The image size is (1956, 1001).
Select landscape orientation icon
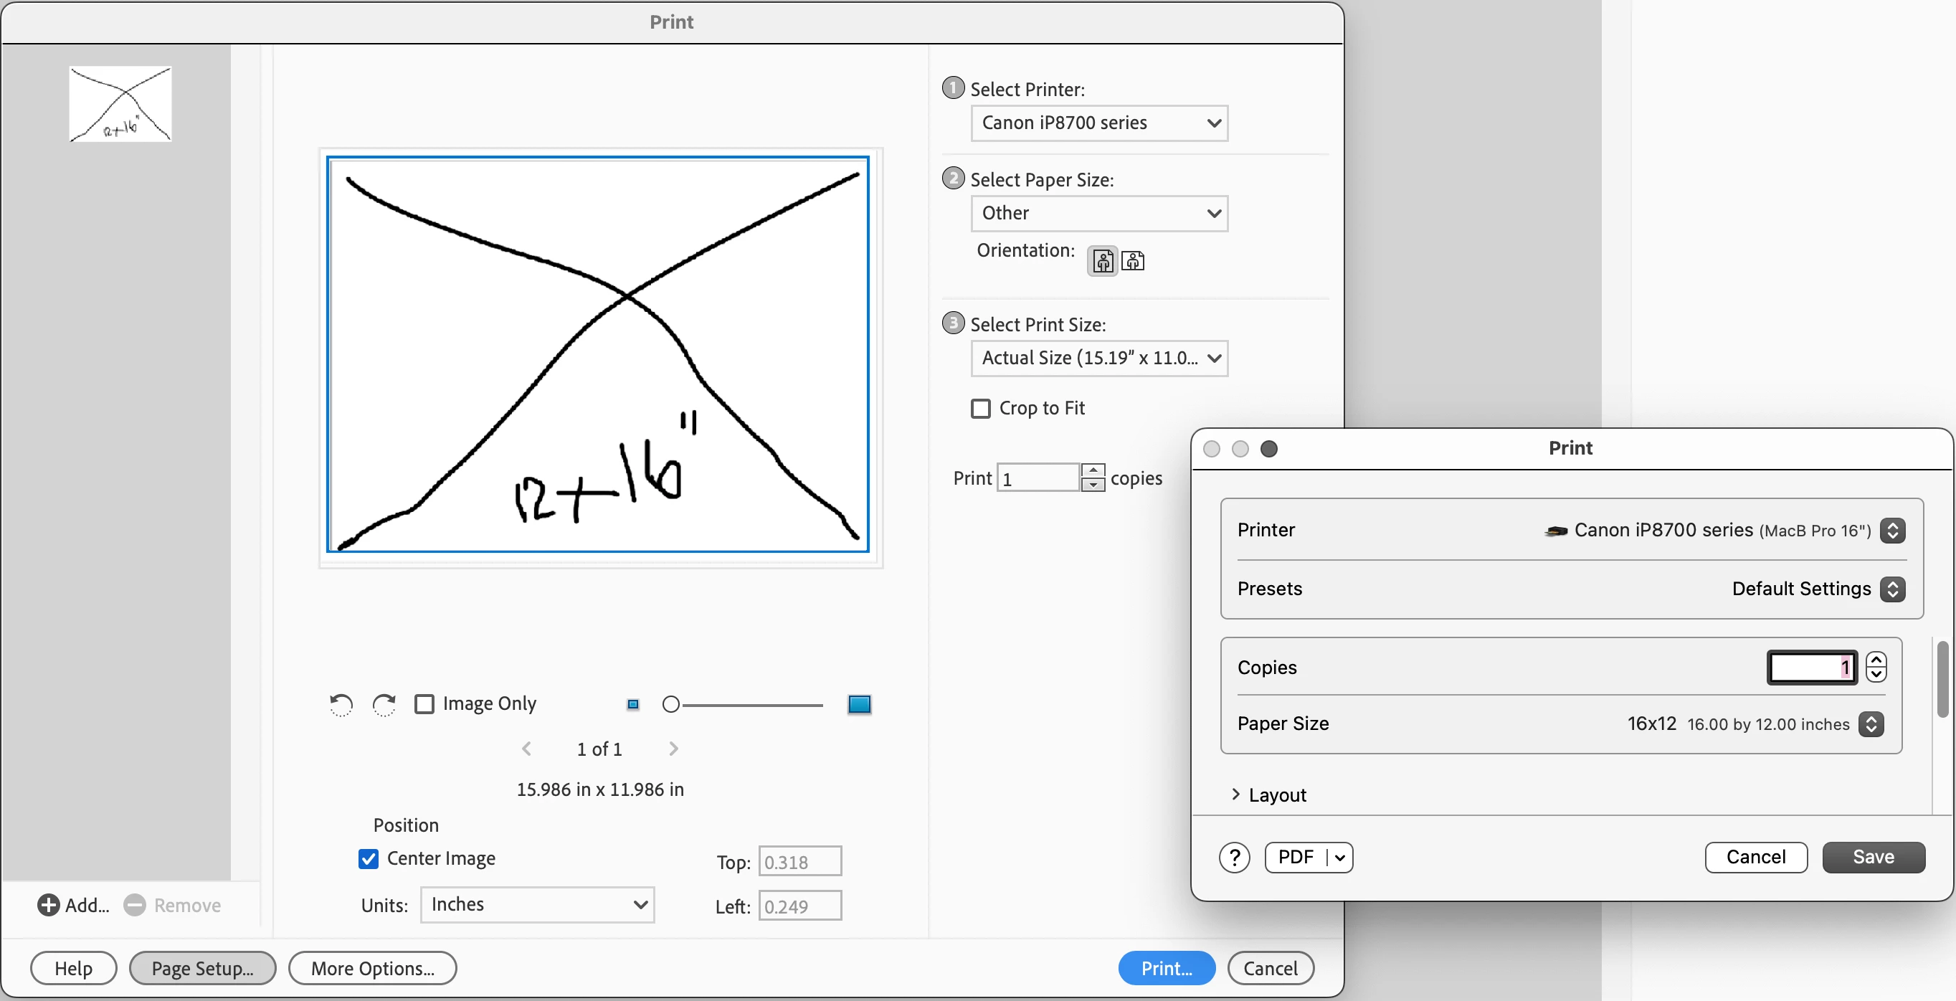pyautogui.click(x=1133, y=261)
